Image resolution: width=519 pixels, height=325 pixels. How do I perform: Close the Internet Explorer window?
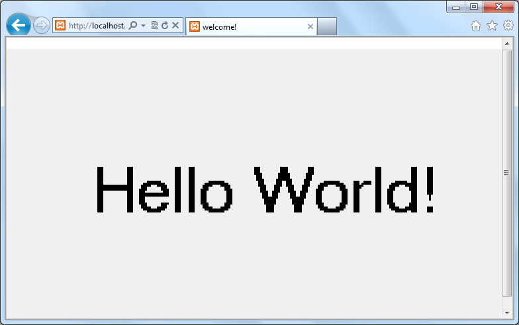point(499,7)
